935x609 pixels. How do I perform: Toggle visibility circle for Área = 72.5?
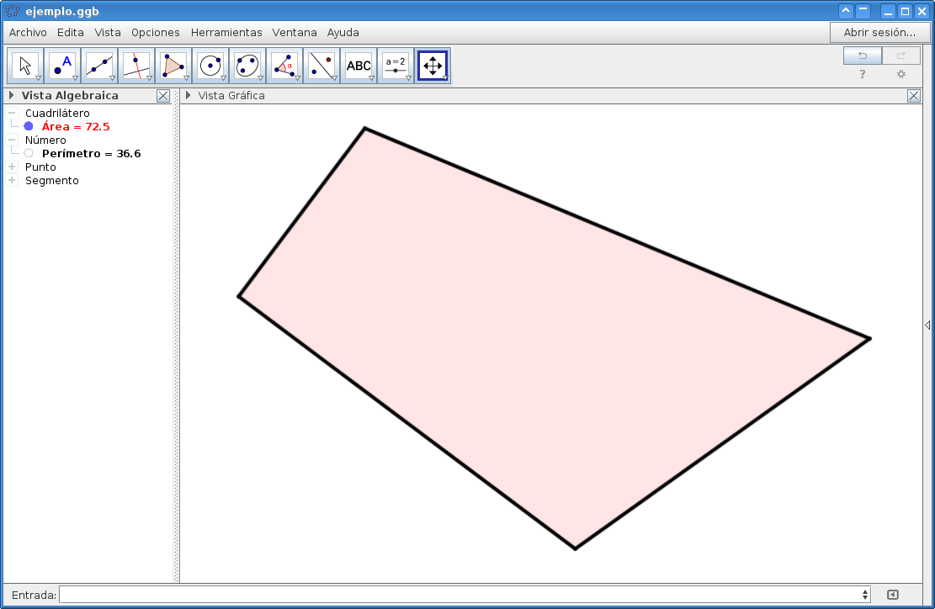[29, 126]
